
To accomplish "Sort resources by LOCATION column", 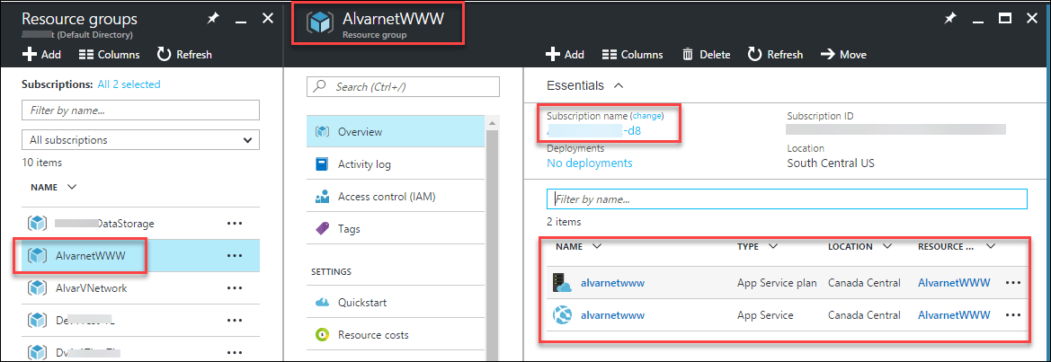I will (860, 246).
